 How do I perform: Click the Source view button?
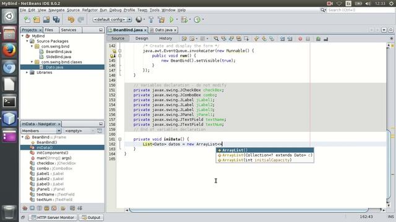click(118, 38)
